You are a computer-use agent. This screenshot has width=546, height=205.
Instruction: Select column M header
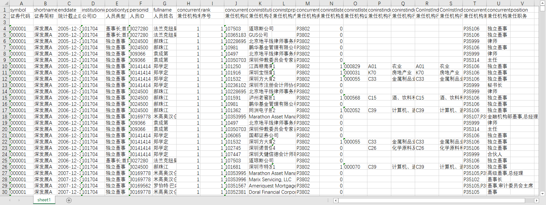coord(308,3)
